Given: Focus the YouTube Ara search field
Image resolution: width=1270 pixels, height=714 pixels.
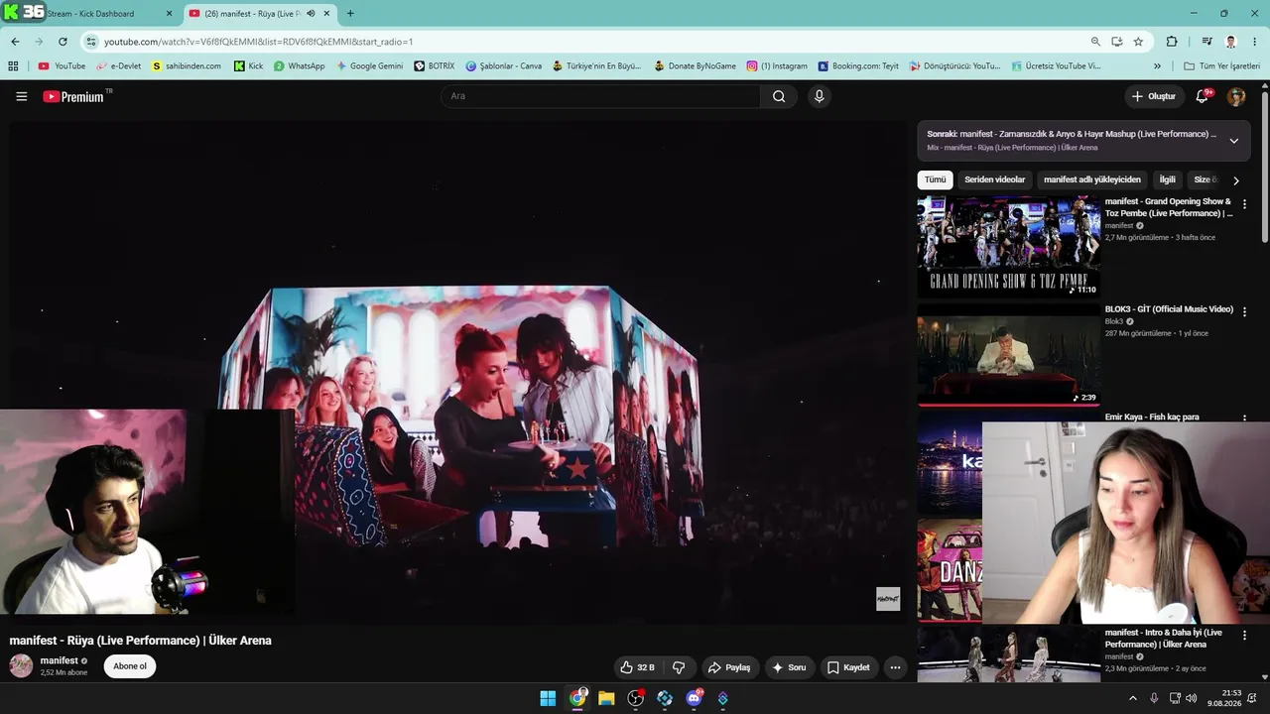Looking at the screenshot, I should click(x=600, y=96).
